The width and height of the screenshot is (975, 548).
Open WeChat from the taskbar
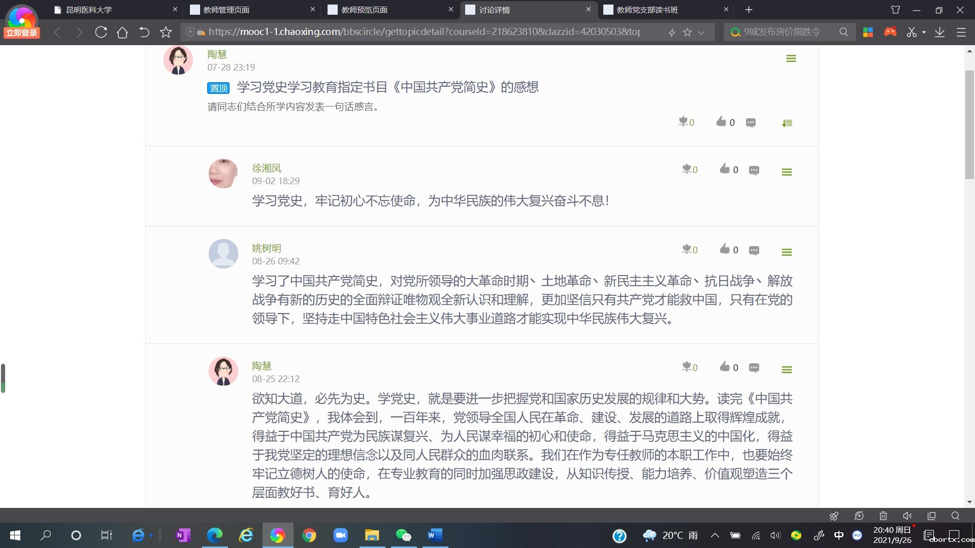click(403, 535)
